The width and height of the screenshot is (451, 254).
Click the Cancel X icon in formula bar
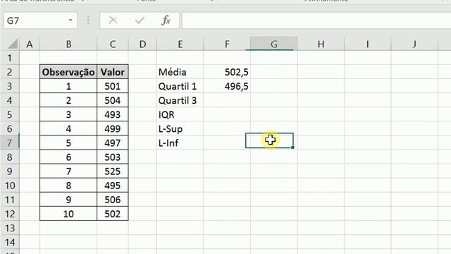tap(113, 20)
